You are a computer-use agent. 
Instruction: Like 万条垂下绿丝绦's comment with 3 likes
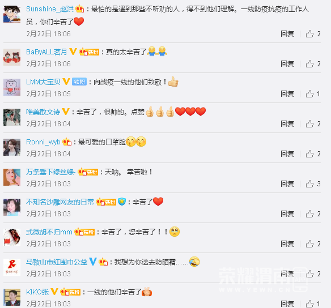[x=309, y=183]
